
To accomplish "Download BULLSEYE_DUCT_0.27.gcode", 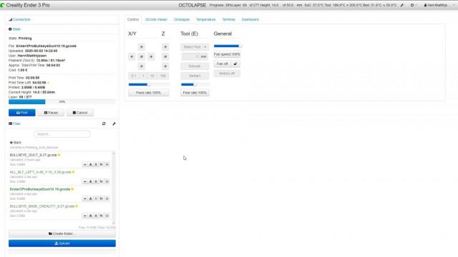I will [x=91, y=164].
